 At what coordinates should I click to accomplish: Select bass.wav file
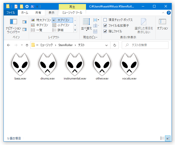click(x=20, y=66)
